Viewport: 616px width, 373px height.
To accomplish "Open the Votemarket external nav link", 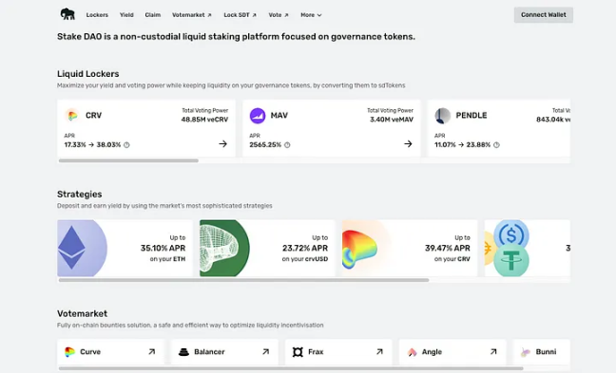I will pyautogui.click(x=192, y=15).
